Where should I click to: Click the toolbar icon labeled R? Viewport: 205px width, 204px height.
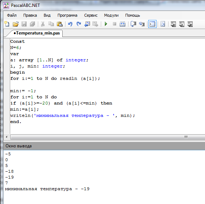tap(190, 24)
